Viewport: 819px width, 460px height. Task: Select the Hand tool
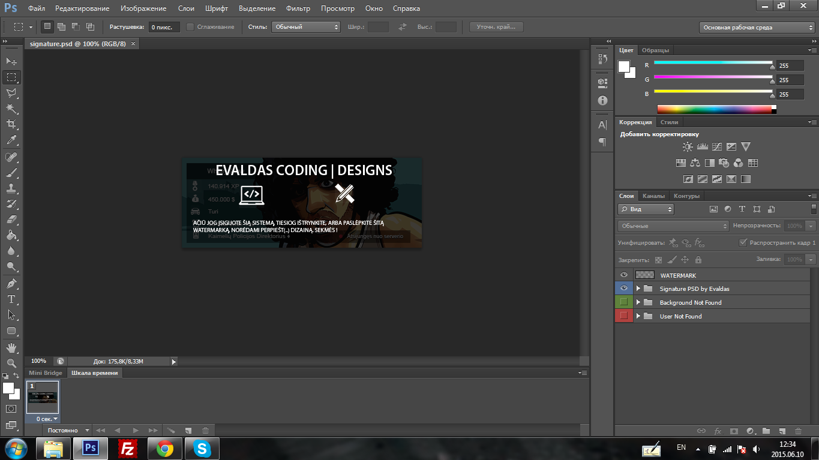click(11, 348)
